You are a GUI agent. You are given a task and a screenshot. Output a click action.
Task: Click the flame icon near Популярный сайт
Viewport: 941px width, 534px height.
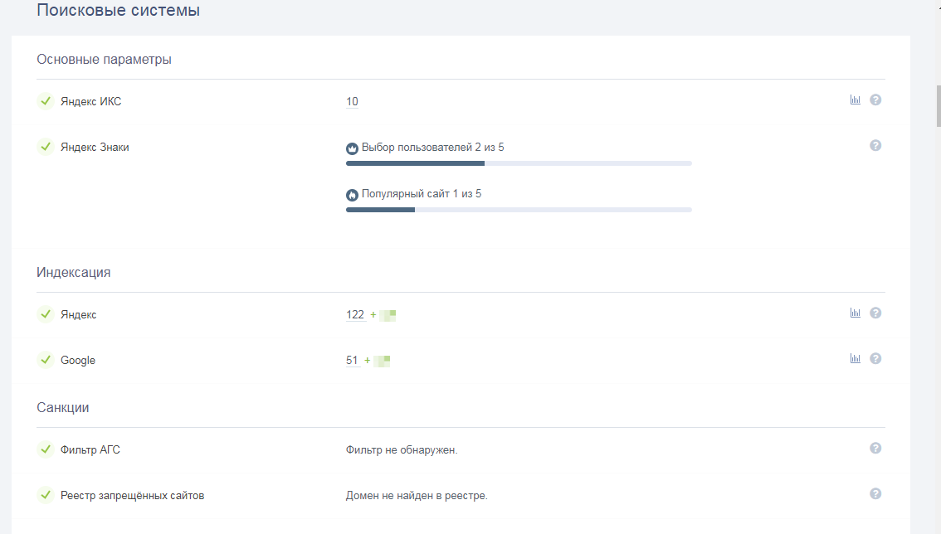click(x=352, y=195)
